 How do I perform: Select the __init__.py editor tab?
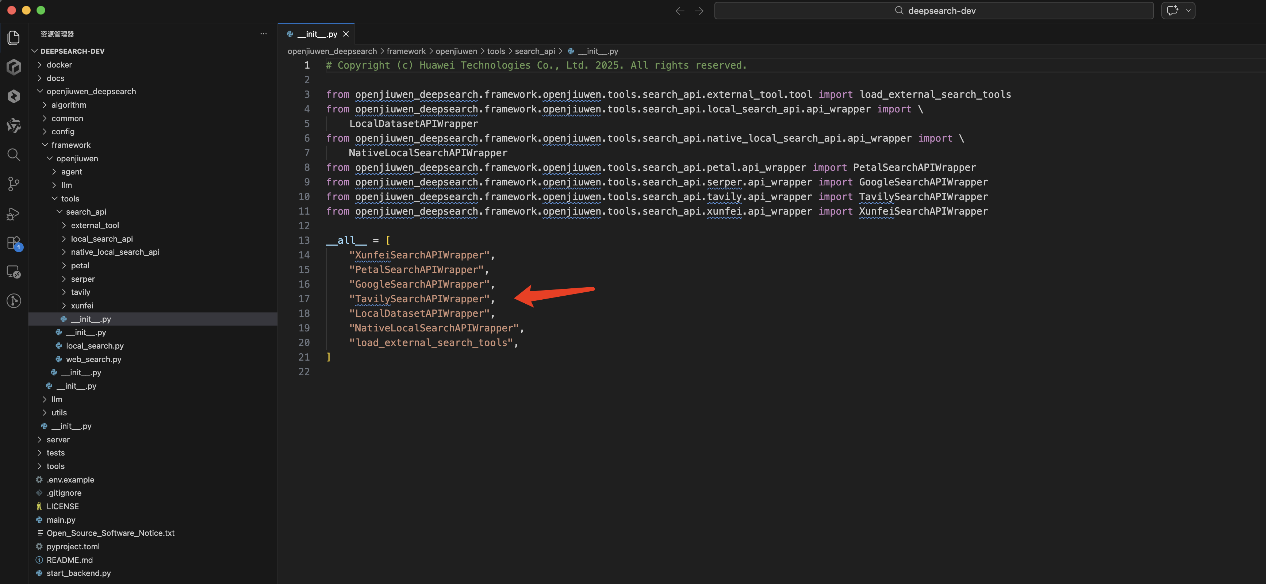tap(317, 34)
